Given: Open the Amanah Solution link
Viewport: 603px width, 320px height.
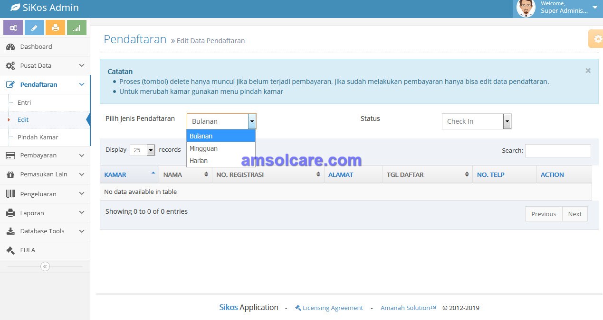Looking at the screenshot, I should point(409,308).
